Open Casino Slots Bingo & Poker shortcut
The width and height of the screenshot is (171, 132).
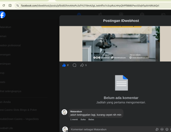tap(18, 110)
